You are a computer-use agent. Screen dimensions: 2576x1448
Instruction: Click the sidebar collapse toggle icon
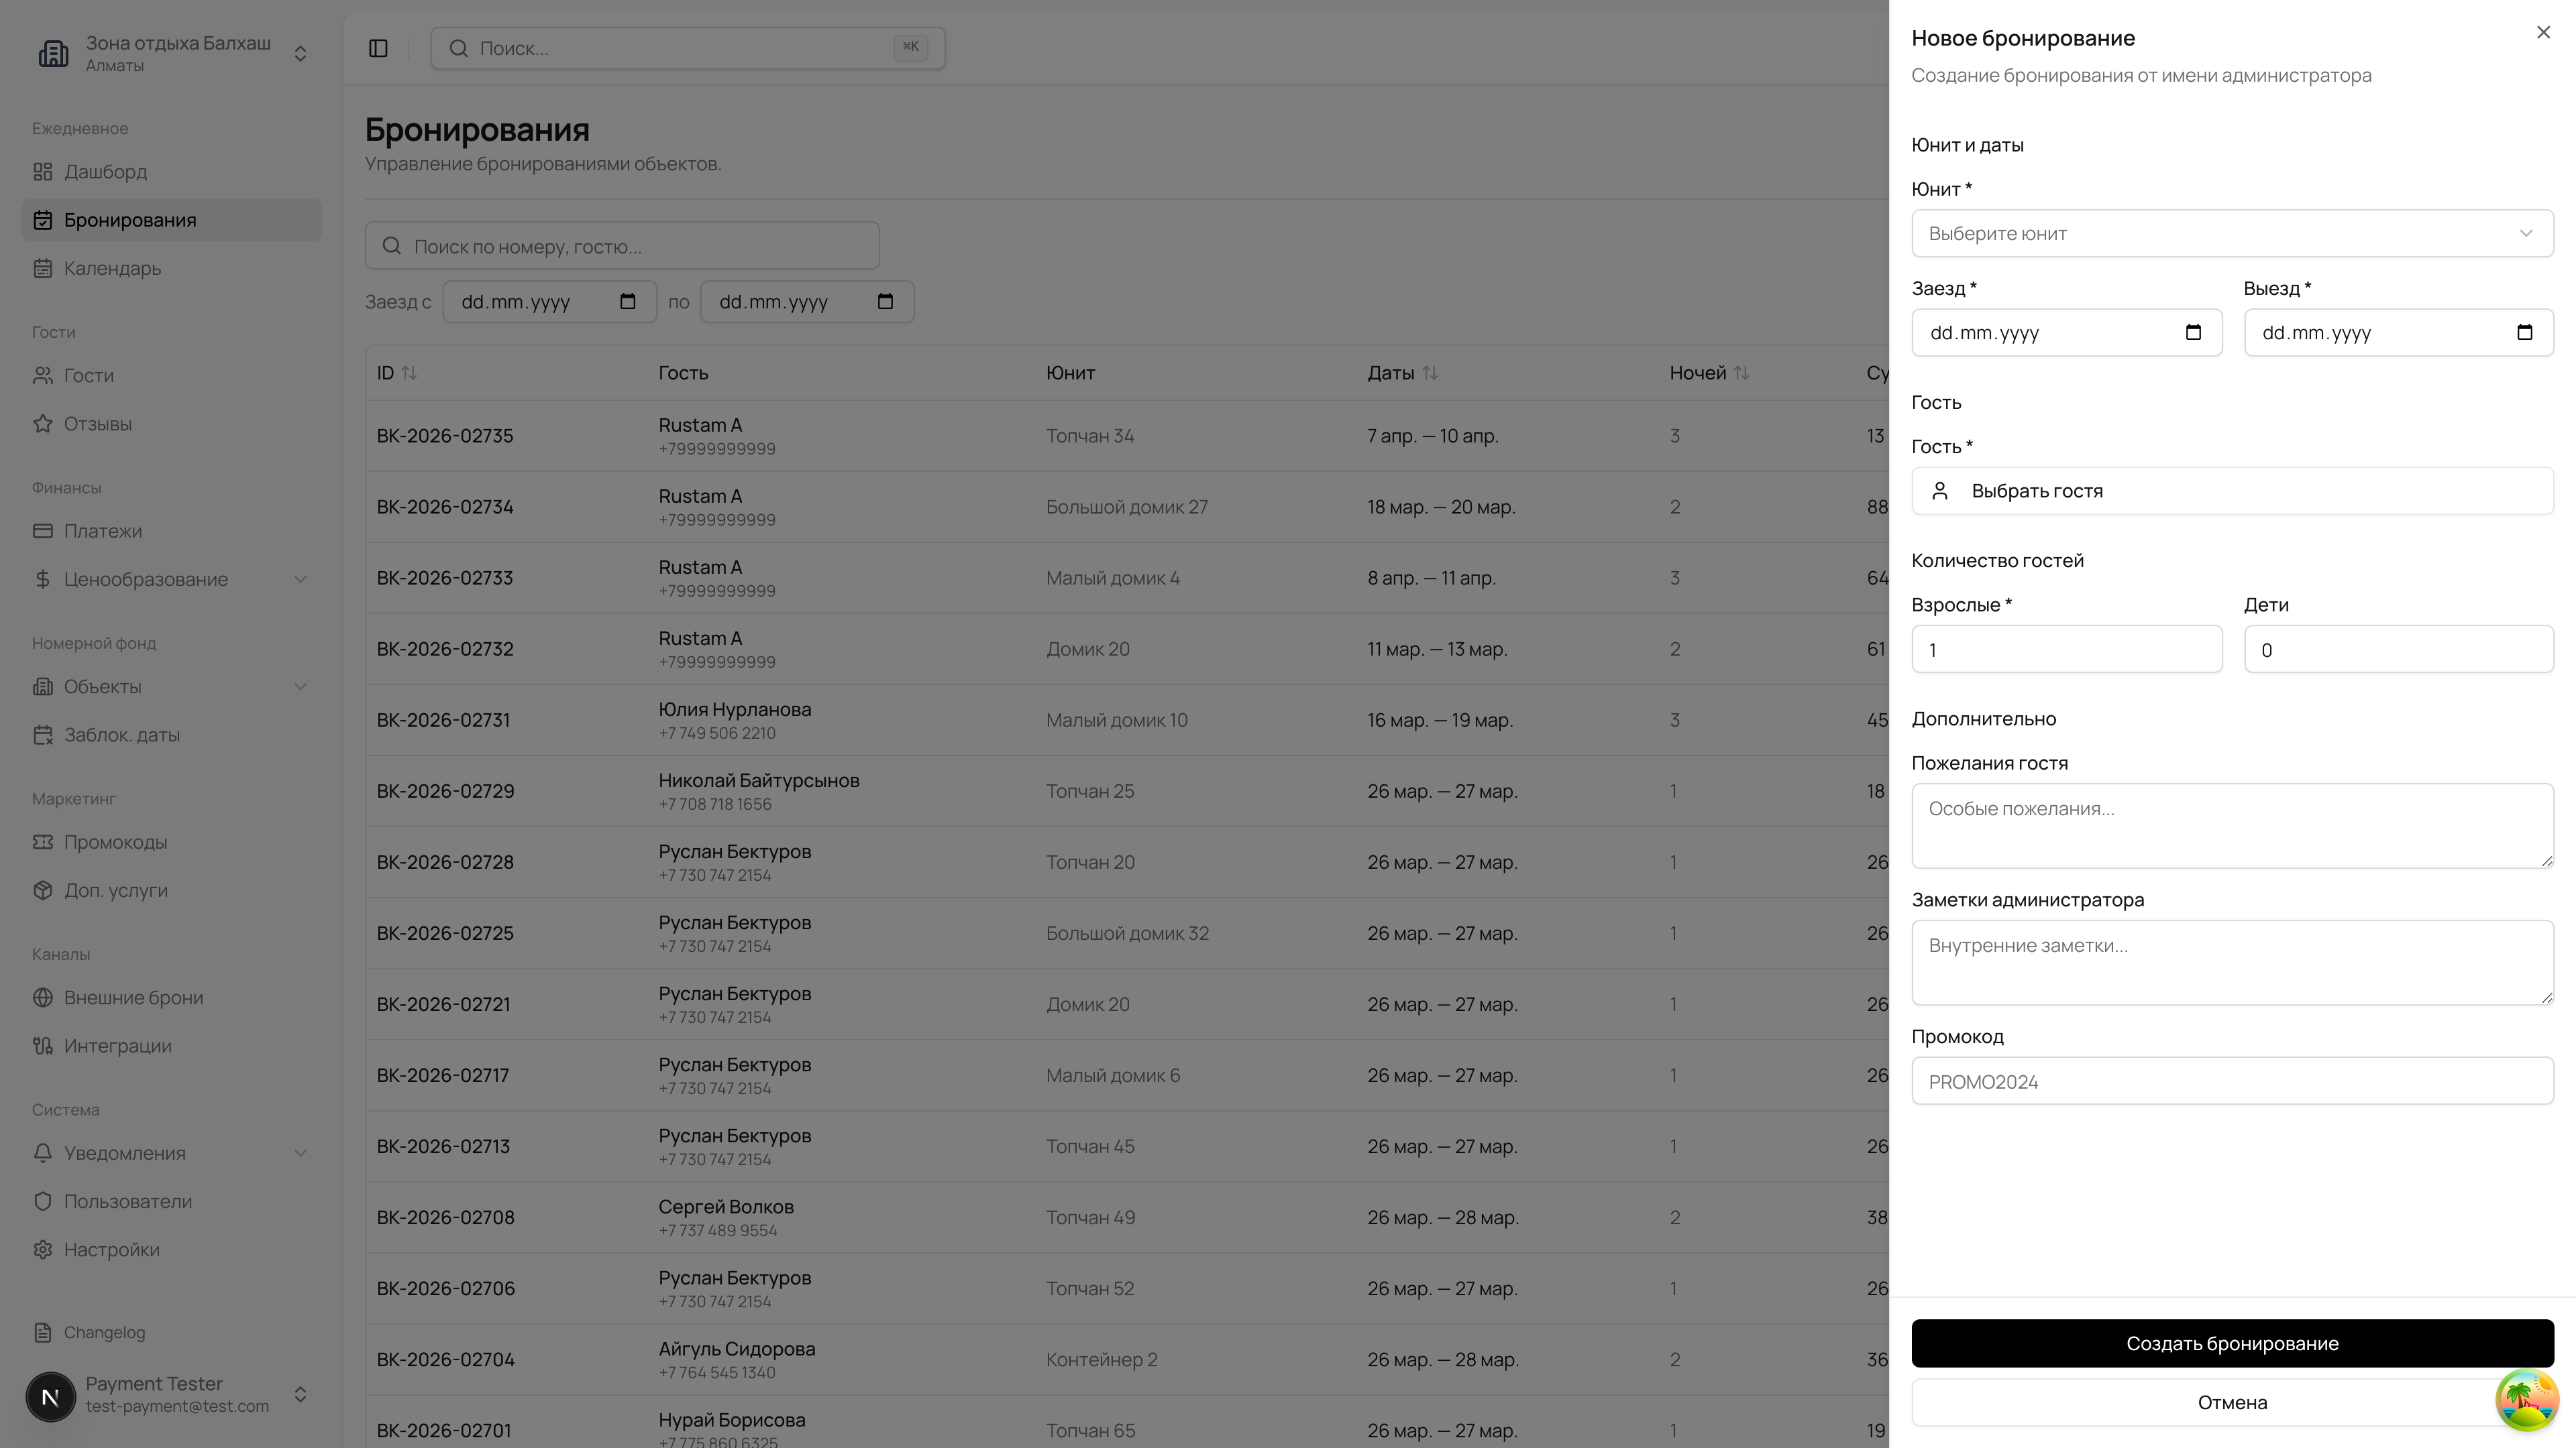pos(378,48)
